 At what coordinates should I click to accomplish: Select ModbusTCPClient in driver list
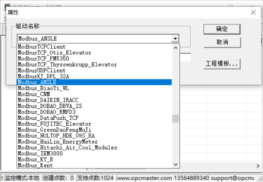(95, 47)
